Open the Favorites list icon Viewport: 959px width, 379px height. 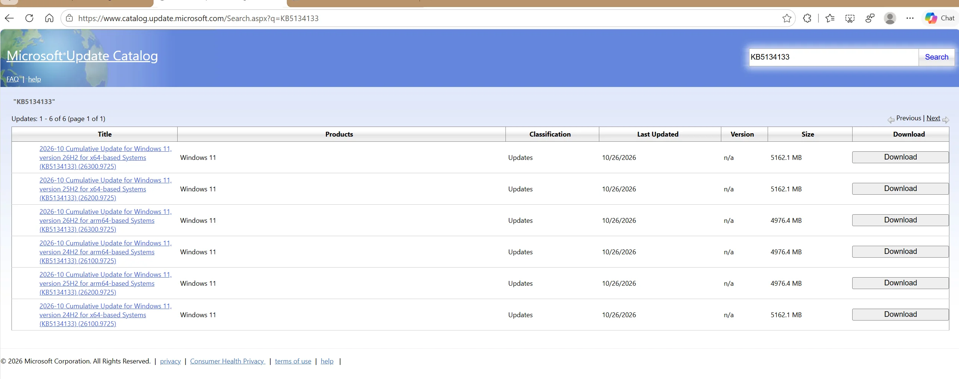coord(830,18)
